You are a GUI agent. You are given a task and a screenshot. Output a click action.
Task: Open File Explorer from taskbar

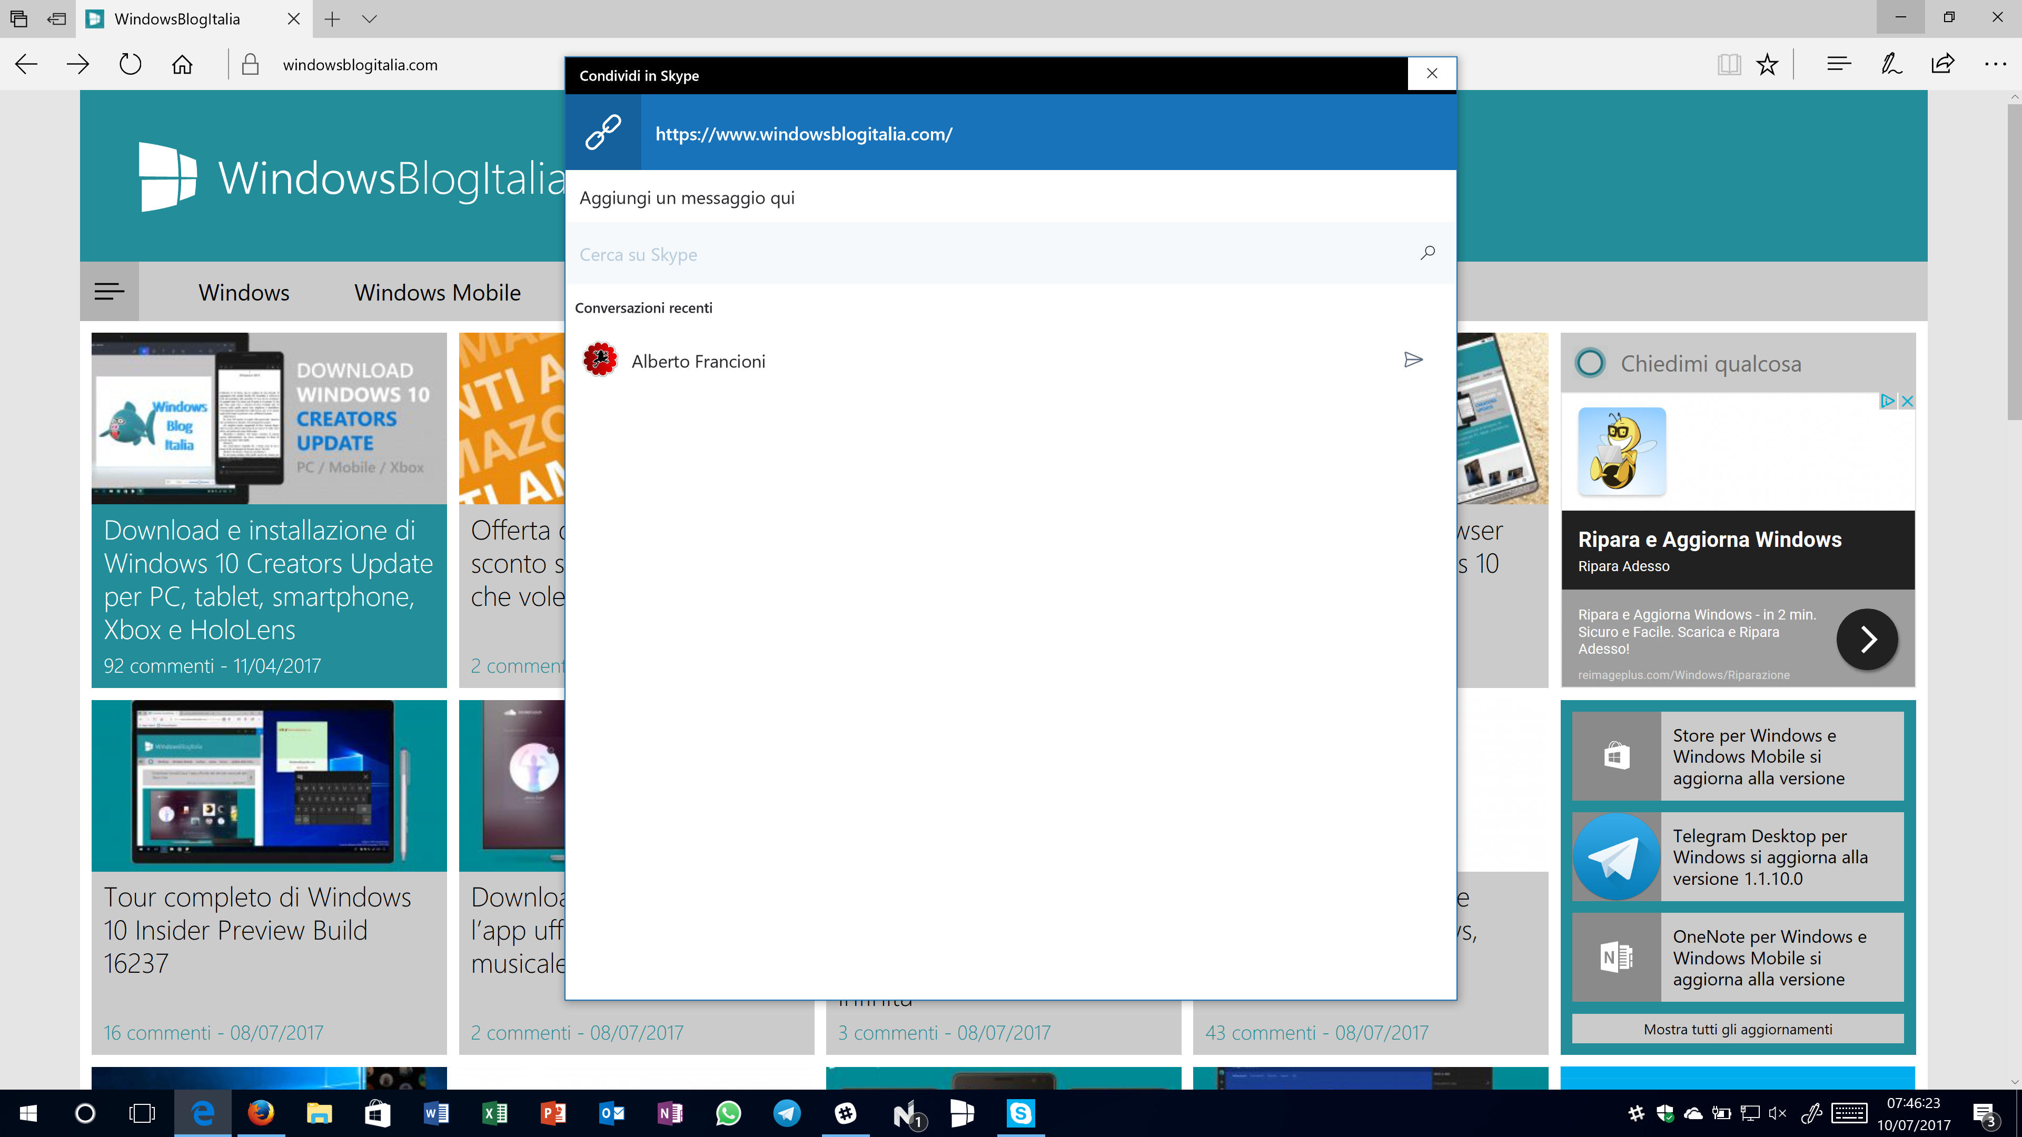319,1113
